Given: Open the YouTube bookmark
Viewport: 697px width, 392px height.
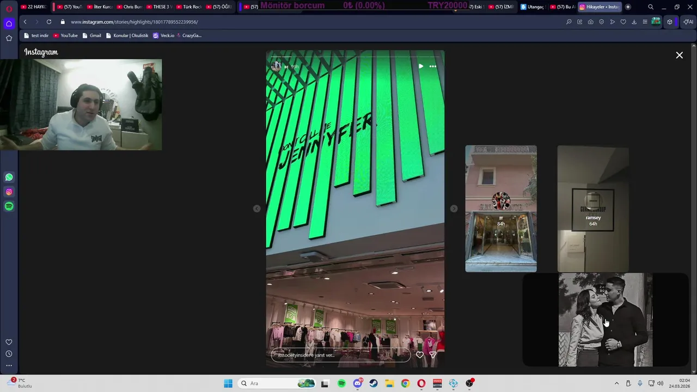Looking at the screenshot, I should 65,35.
